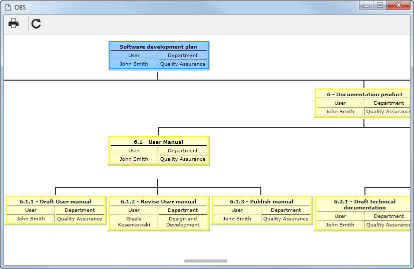Screen dimensions: 414x269
Task: Minimize the OBS window
Action: point(366,6)
